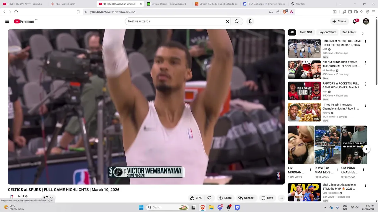Viewport: 378px width, 212px height.
Task: Open options for 'Is WWE or MMA' short
Action: 337,169
